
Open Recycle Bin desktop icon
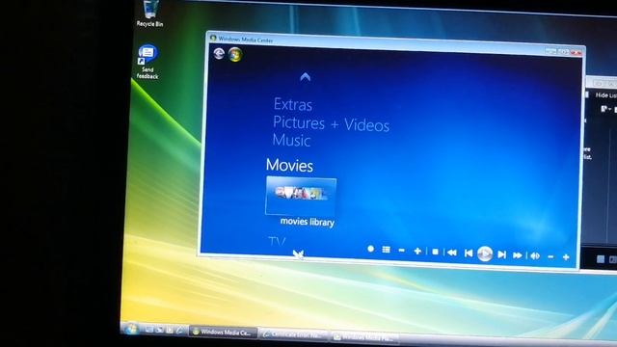pos(149,13)
